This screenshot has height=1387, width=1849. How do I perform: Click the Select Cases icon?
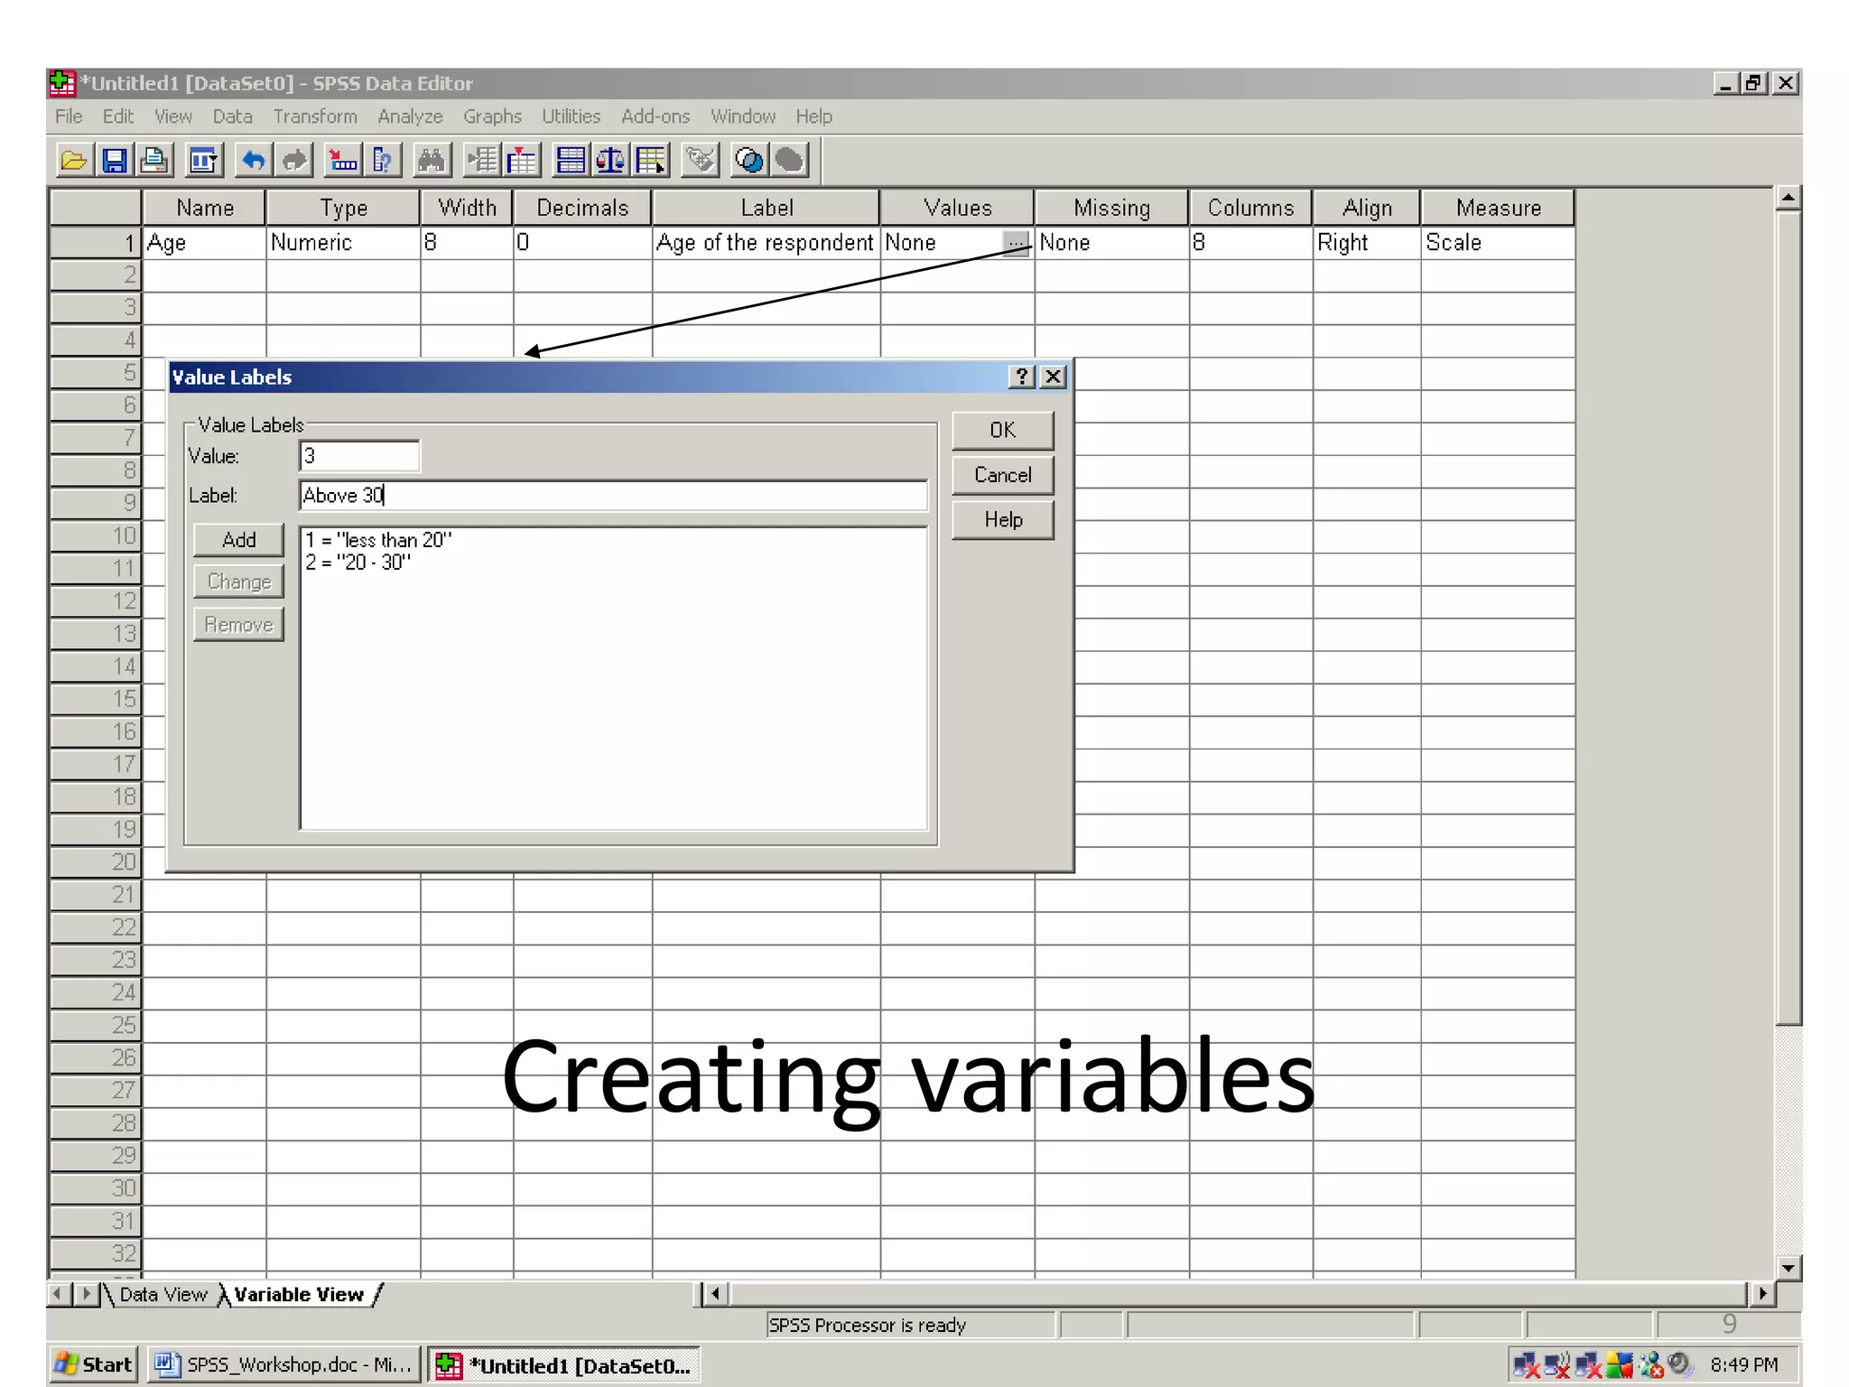(651, 161)
